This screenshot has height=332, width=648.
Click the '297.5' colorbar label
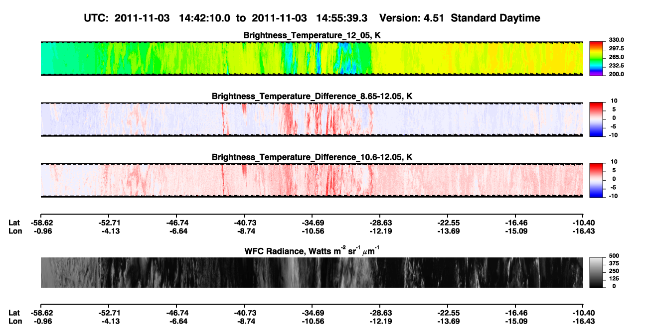(616, 49)
